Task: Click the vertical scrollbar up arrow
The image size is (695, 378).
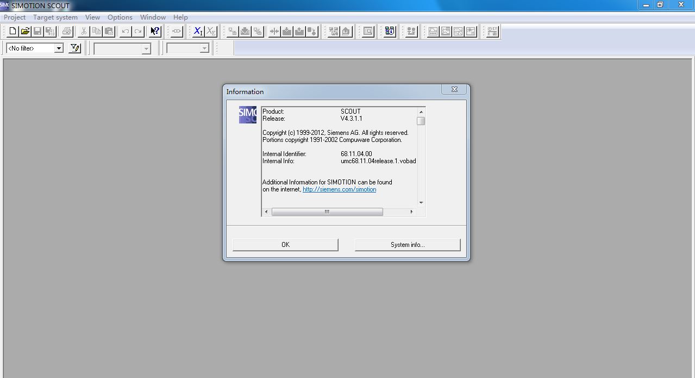Action: point(421,111)
